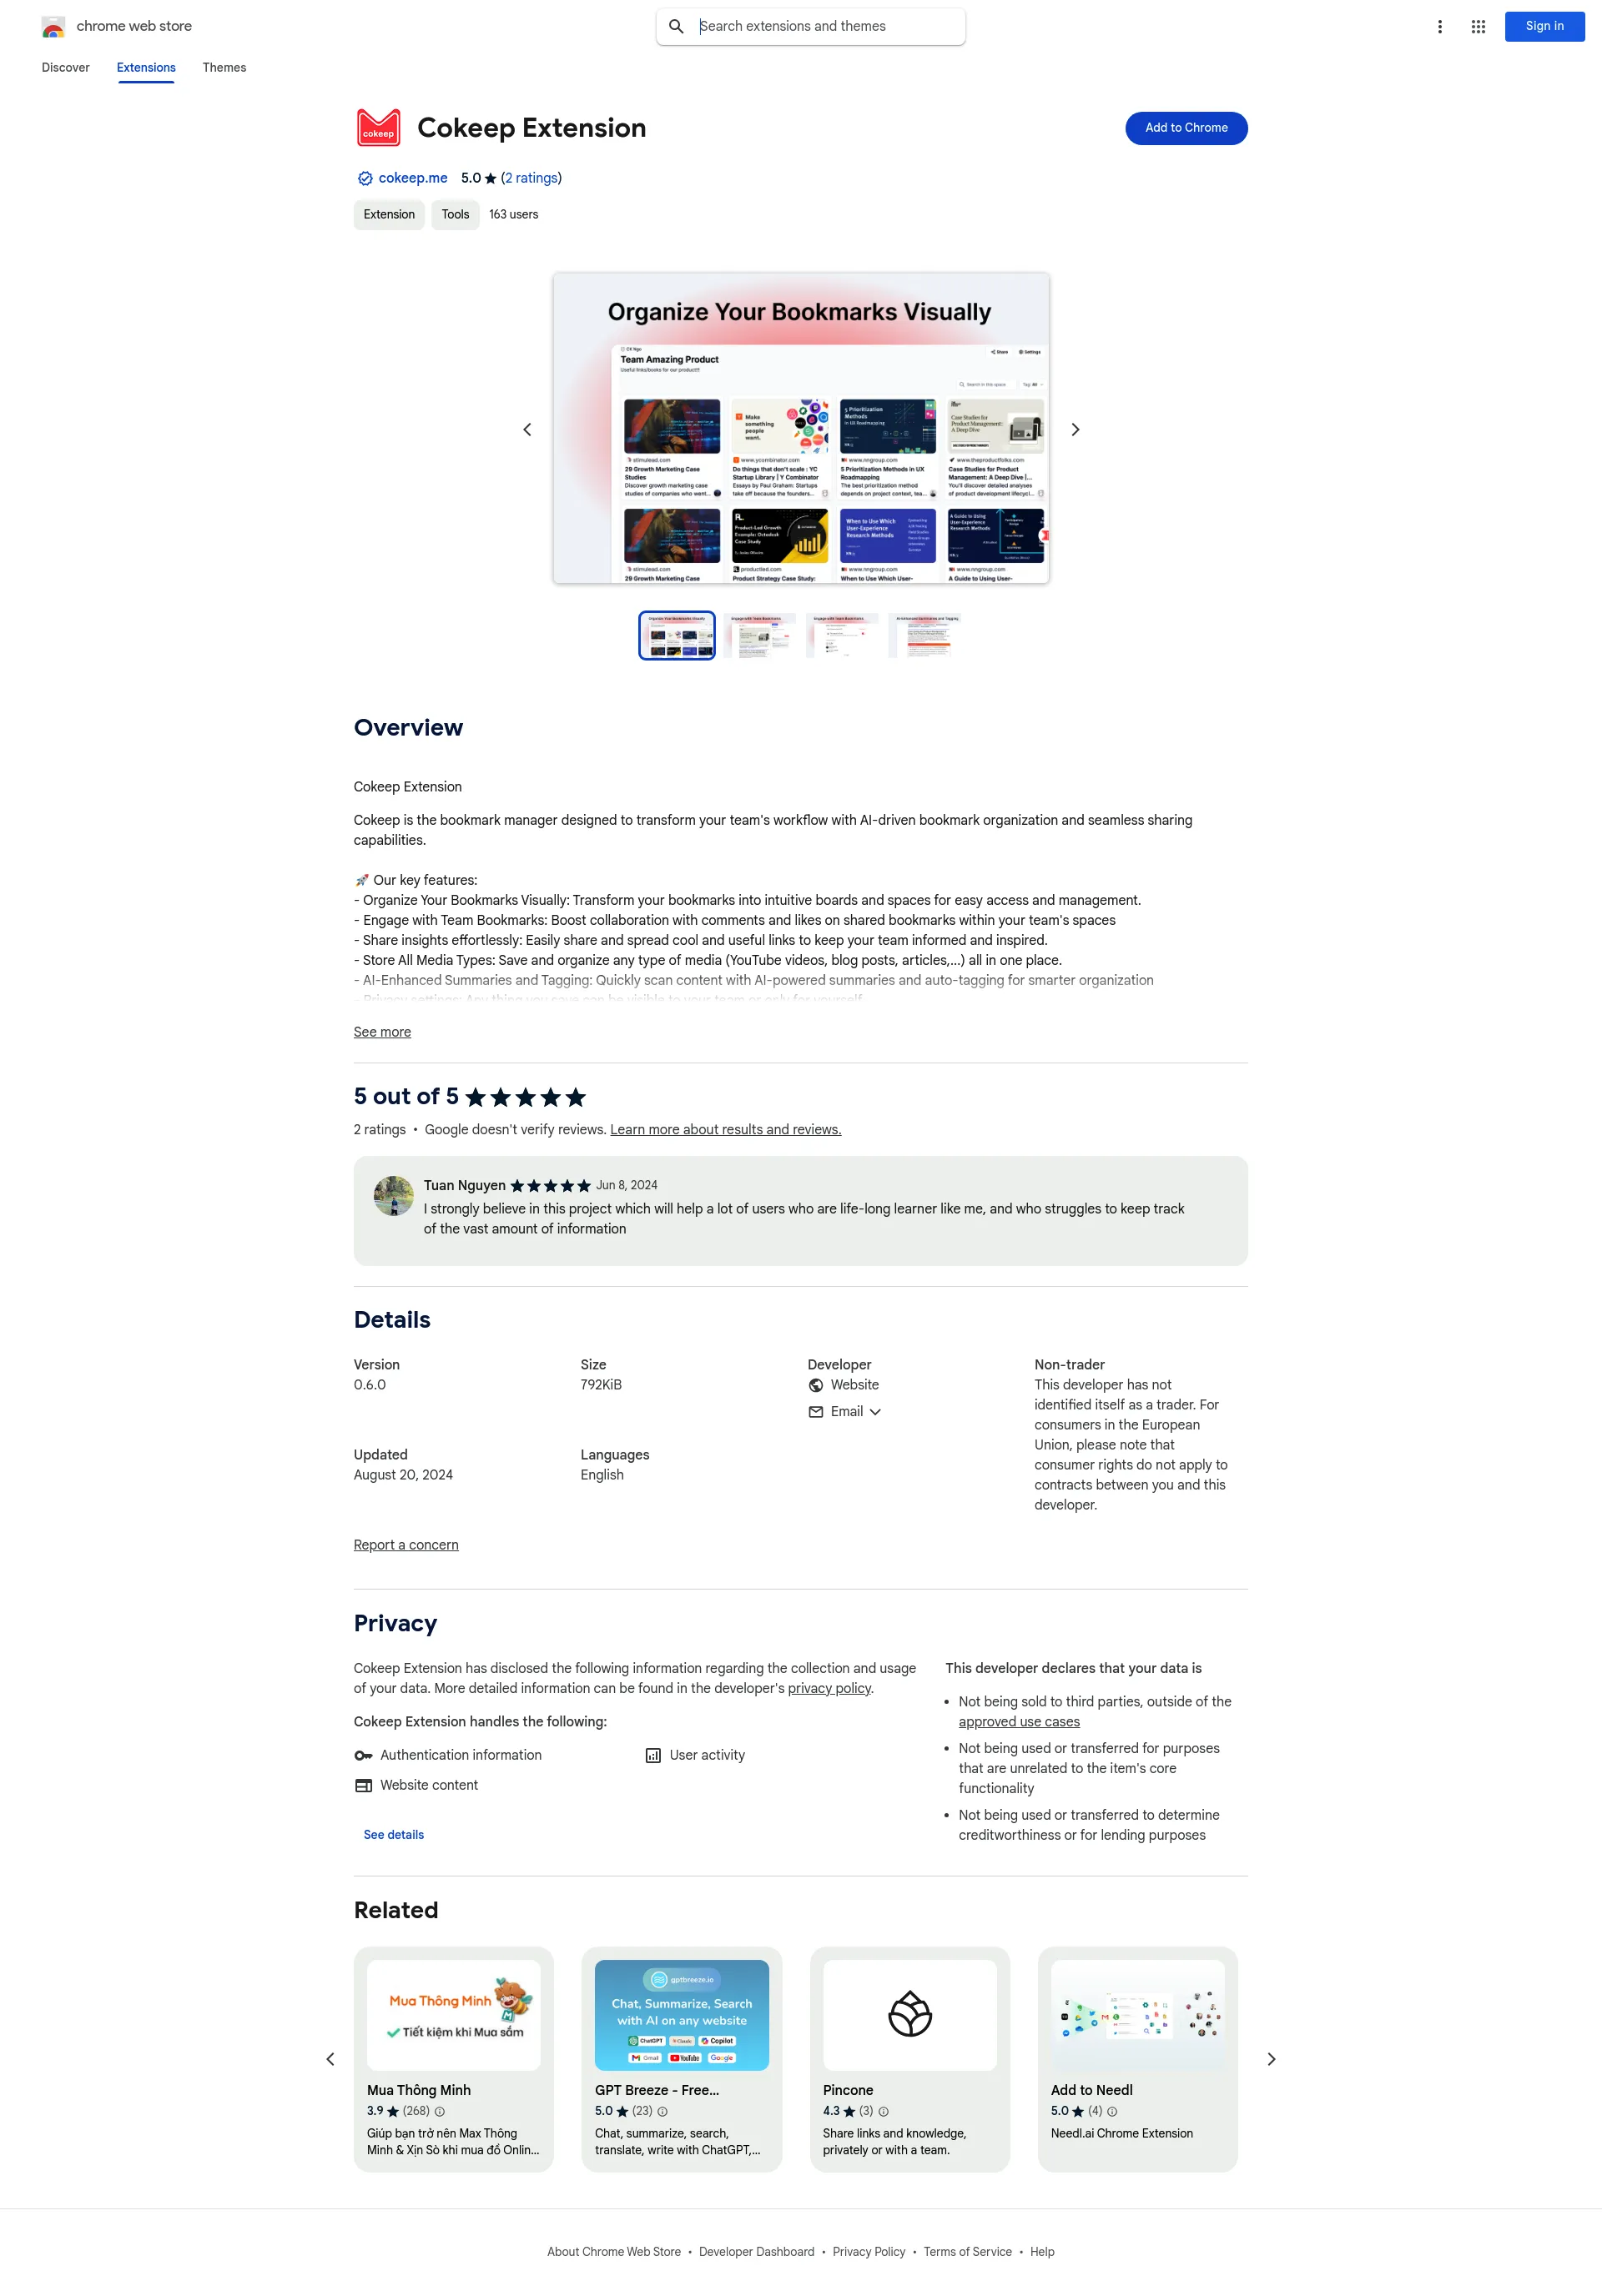Click the credit card icon for Website content
The width and height of the screenshot is (1602, 2296).
[x=363, y=1786]
